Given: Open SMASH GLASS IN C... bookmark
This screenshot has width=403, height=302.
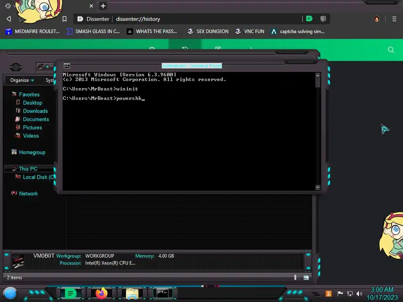Looking at the screenshot, I should pyautogui.click(x=93, y=31).
